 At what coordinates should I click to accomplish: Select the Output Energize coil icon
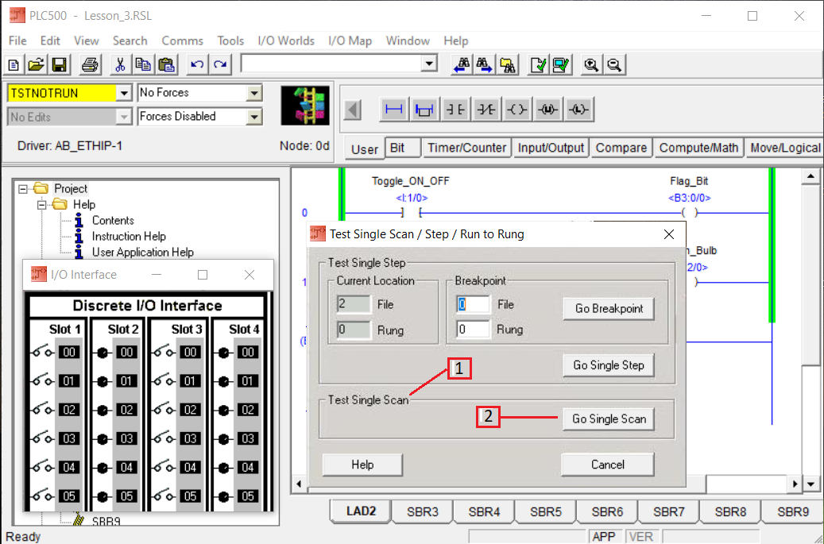(516, 110)
